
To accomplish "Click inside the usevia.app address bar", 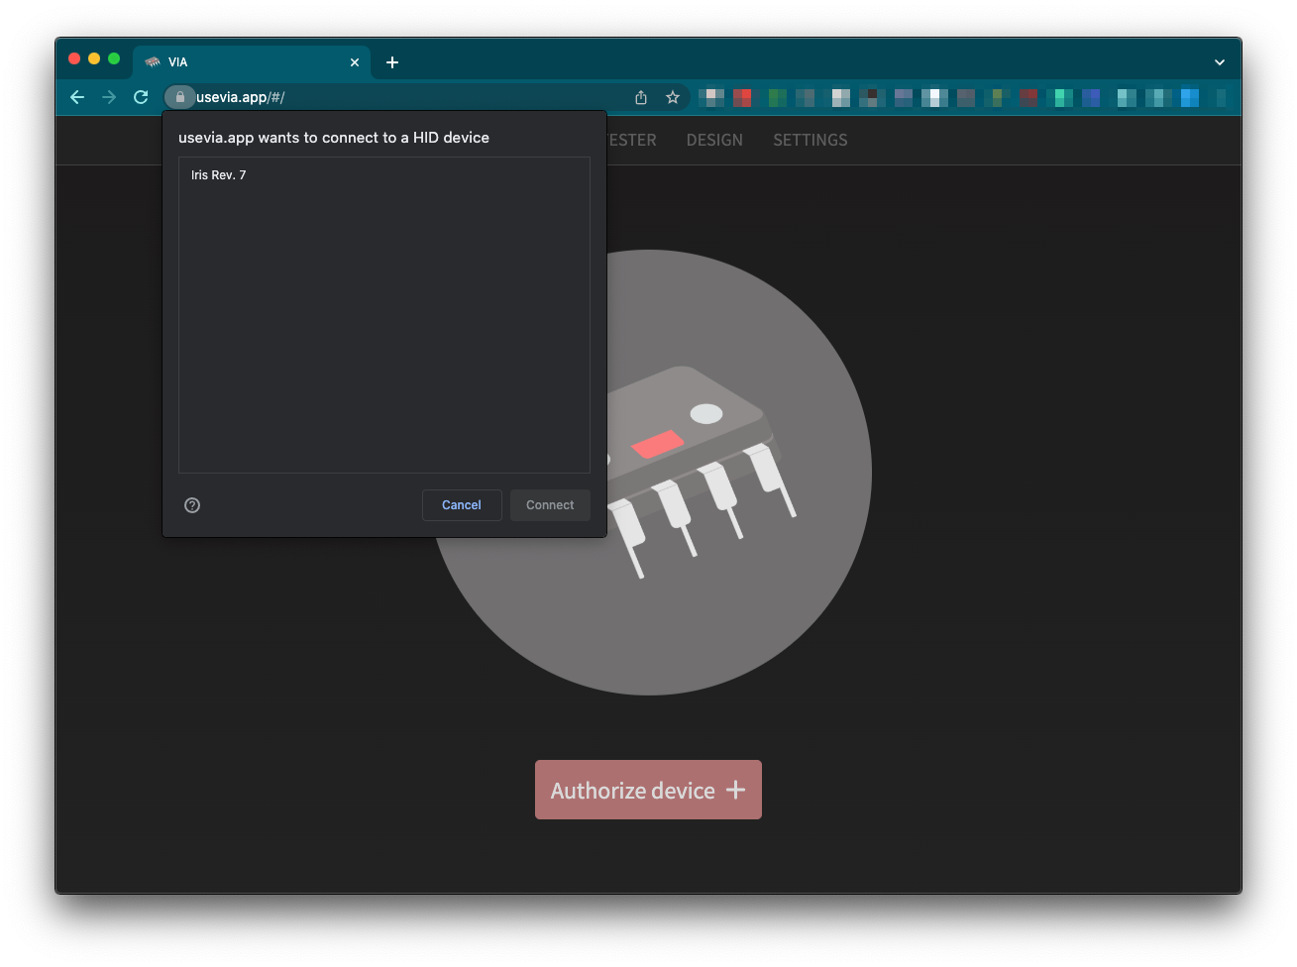I will pyautogui.click(x=297, y=97).
